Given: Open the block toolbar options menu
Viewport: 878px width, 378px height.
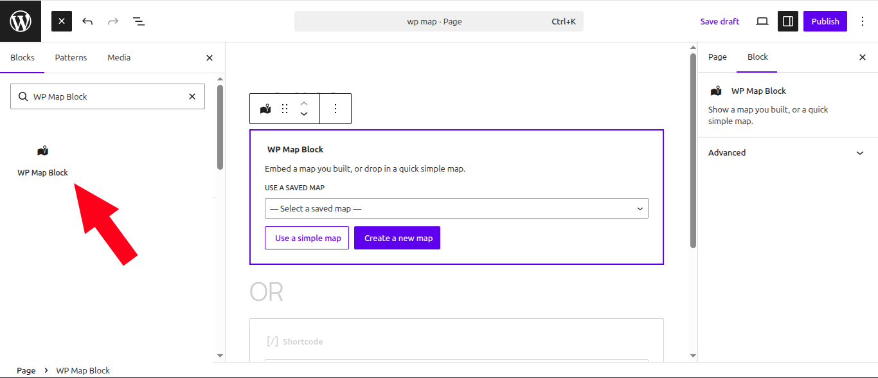Looking at the screenshot, I should (336, 109).
